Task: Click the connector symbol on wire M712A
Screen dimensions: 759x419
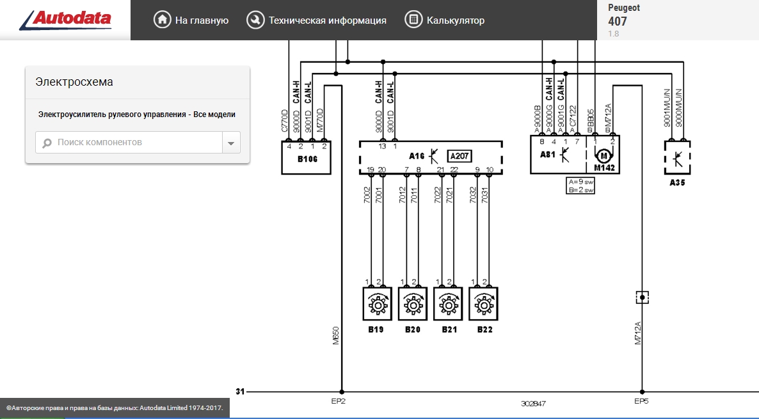Action: pos(642,297)
